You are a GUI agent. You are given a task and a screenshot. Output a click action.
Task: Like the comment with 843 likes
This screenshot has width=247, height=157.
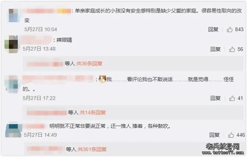click(x=230, y=30)
